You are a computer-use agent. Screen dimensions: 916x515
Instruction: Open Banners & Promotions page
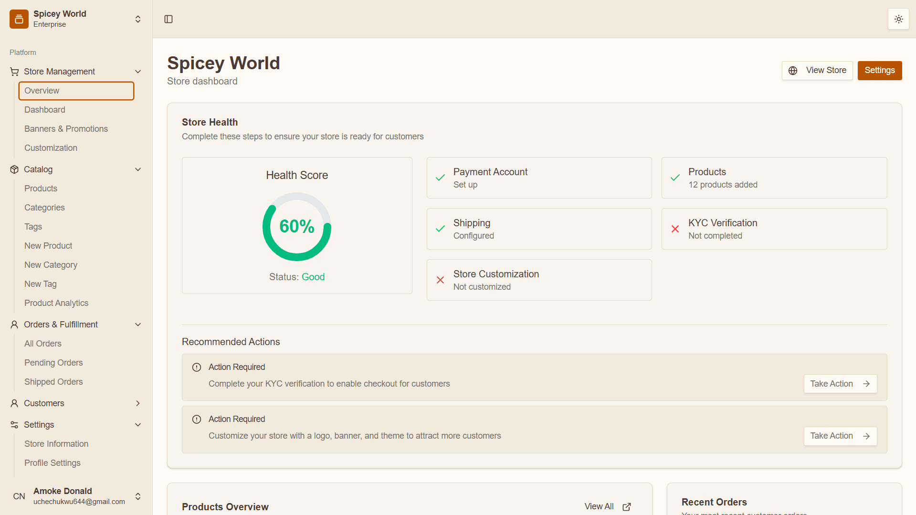click(x=66, y=129)
